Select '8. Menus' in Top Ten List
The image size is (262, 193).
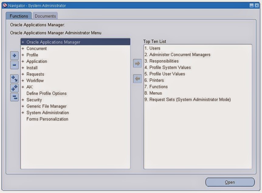(x=153, y=93)
